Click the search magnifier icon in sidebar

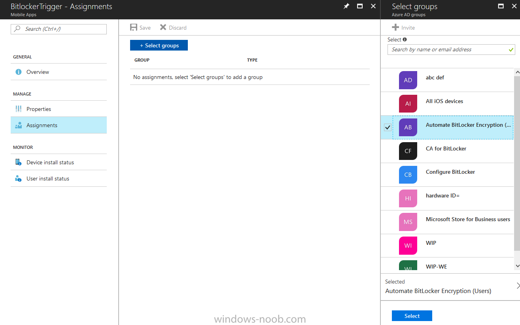[17, 29]
